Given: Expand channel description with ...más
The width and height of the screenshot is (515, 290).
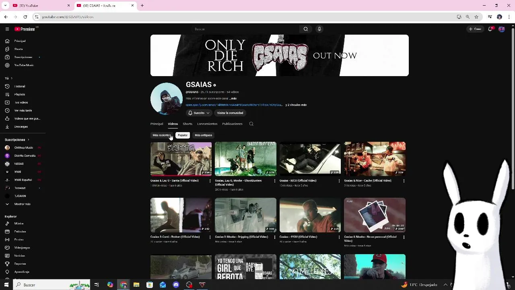Looking at the screenshot, I should tap(233, 99).
